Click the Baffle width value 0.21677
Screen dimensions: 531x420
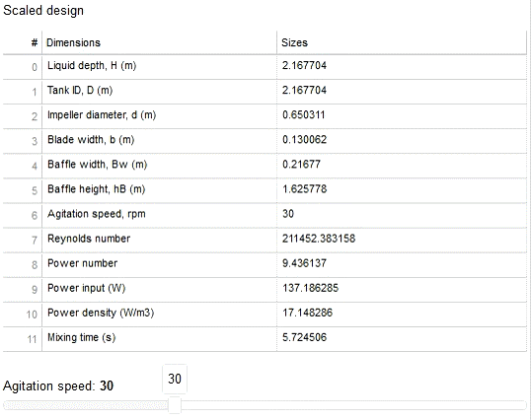pyautogui.click(x=301, y=165)
